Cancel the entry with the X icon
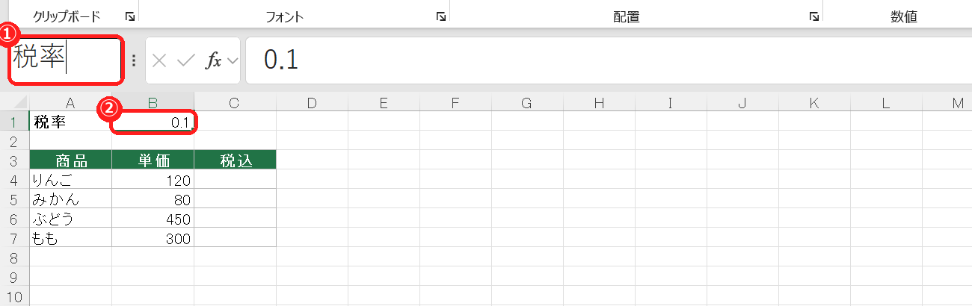This screenshot has height=306, width=972. click(159, 61)
